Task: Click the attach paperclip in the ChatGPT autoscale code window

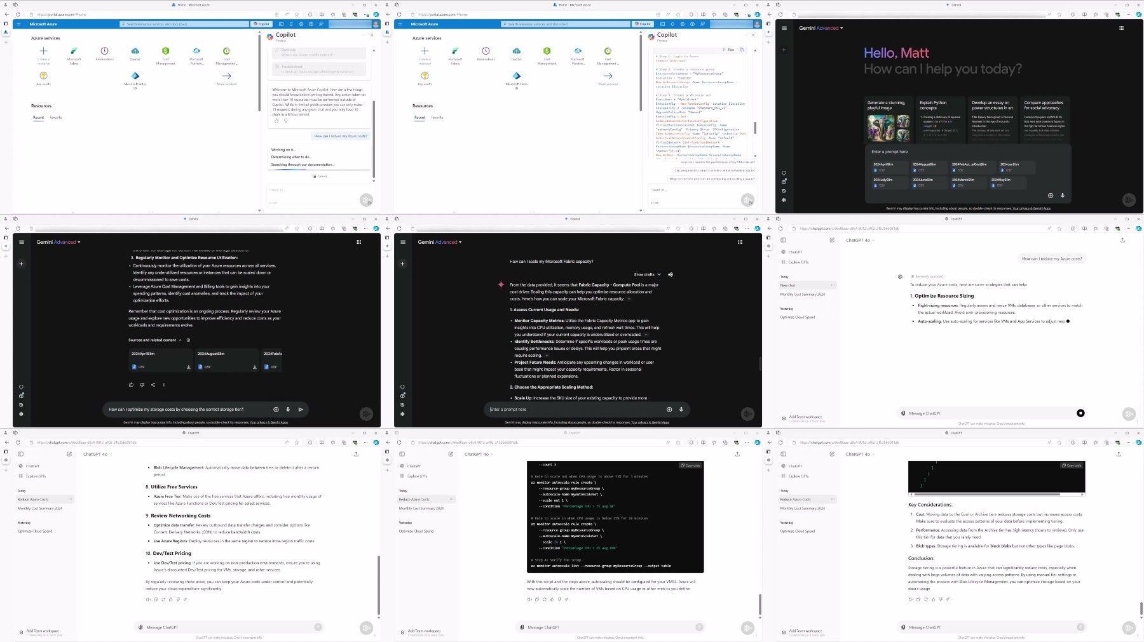Action: [x=522, y=627]
